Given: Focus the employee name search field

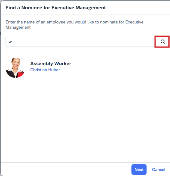Looking at the screenshot, I should tap(80, 41).
